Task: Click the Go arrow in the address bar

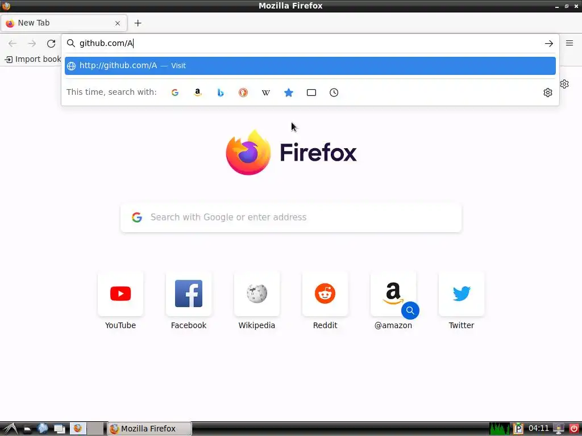Action: 548,43
